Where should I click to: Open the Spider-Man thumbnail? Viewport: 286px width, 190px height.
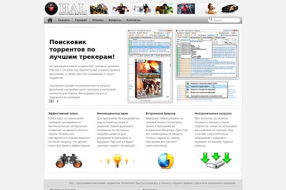pos(186,9)
